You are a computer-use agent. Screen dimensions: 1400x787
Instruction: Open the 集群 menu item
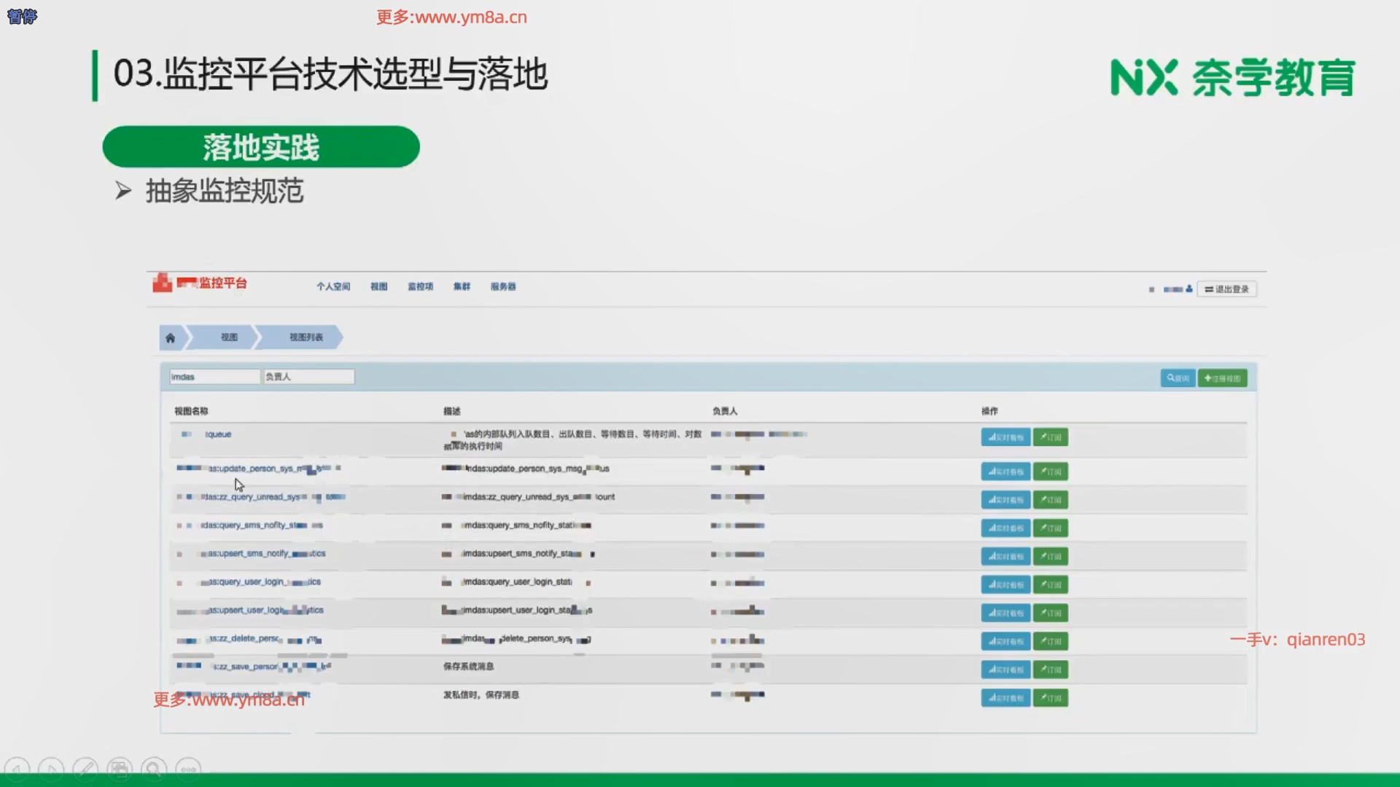click(x=462, y=286)
